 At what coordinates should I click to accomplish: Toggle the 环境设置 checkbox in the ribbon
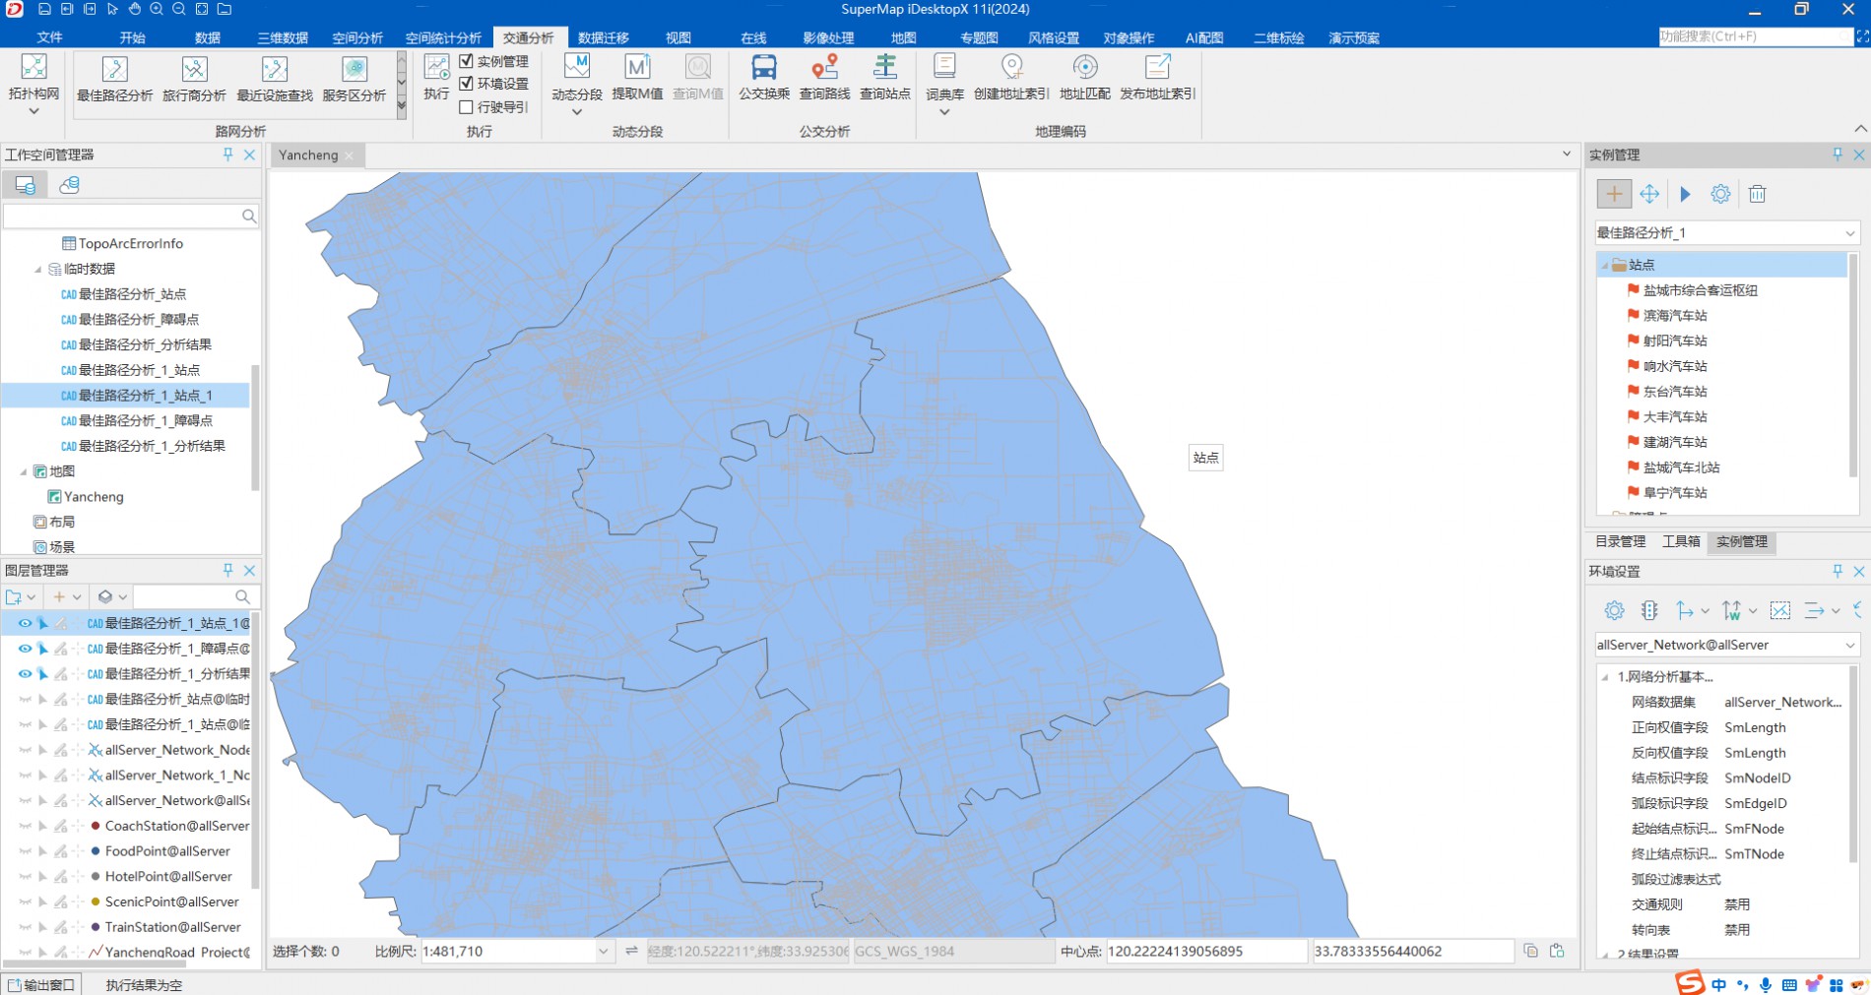467,84
